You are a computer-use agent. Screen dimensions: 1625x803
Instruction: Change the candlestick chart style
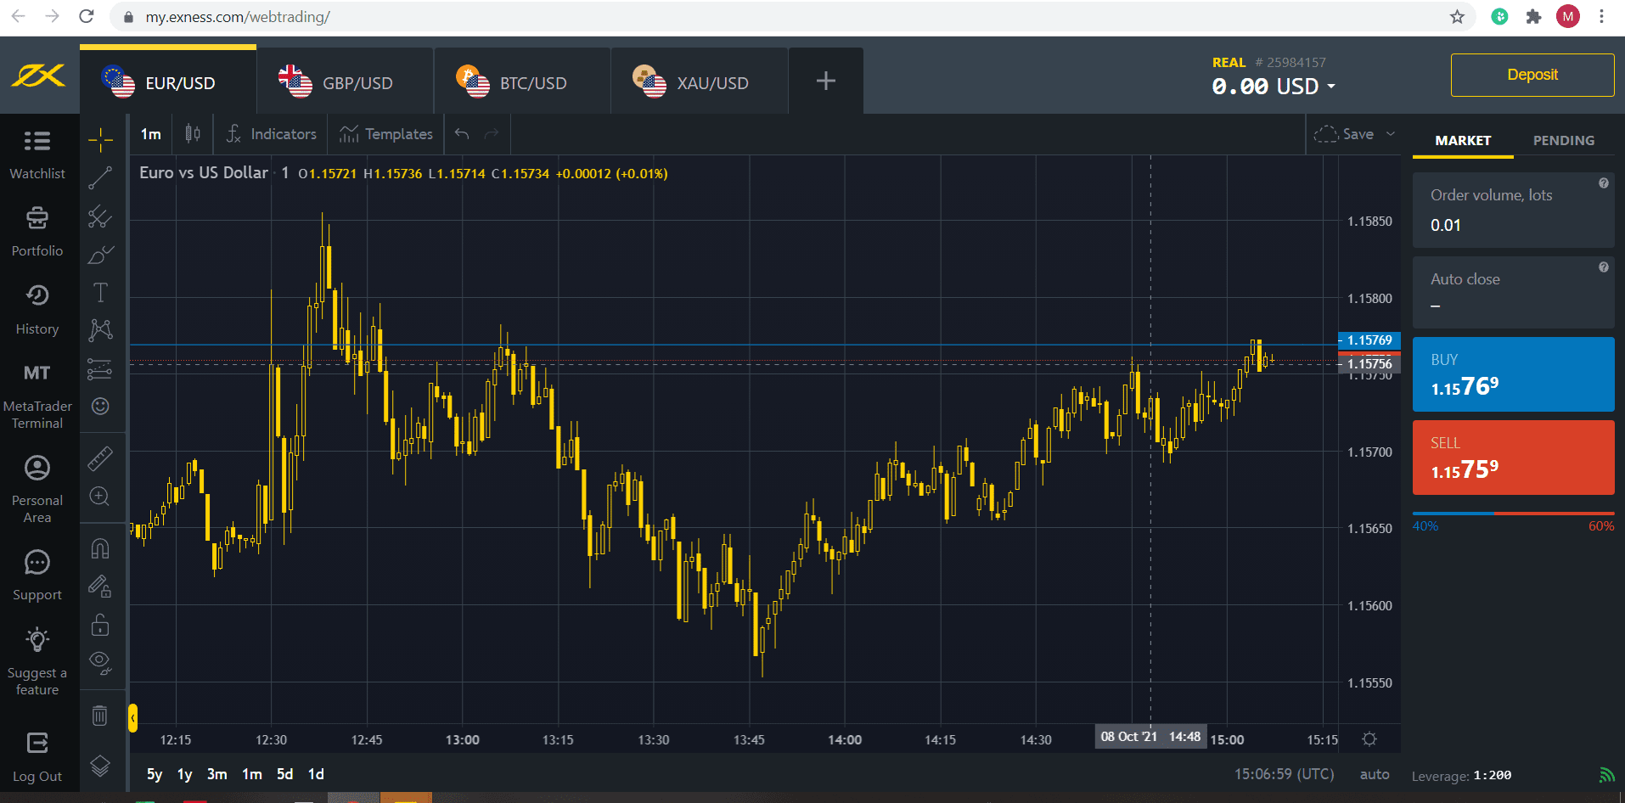pyautogui.click(x=193, y=134)
